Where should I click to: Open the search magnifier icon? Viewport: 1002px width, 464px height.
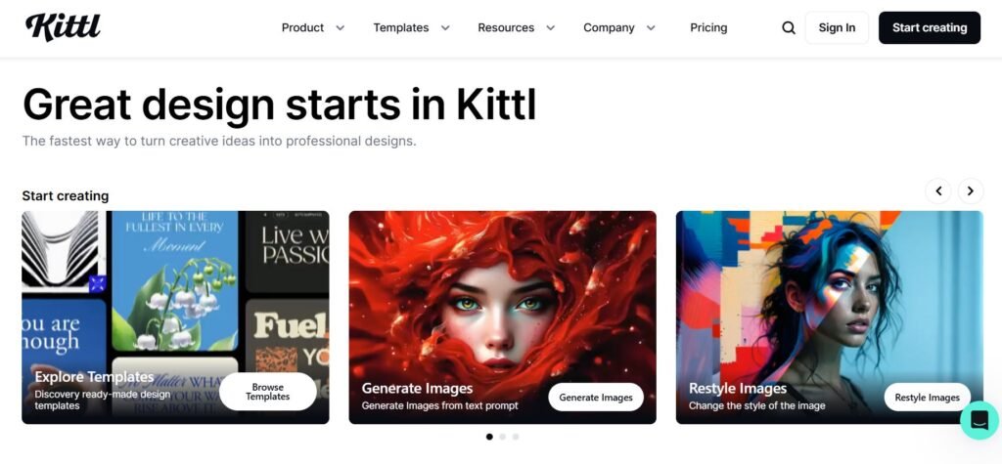[789, 27]
